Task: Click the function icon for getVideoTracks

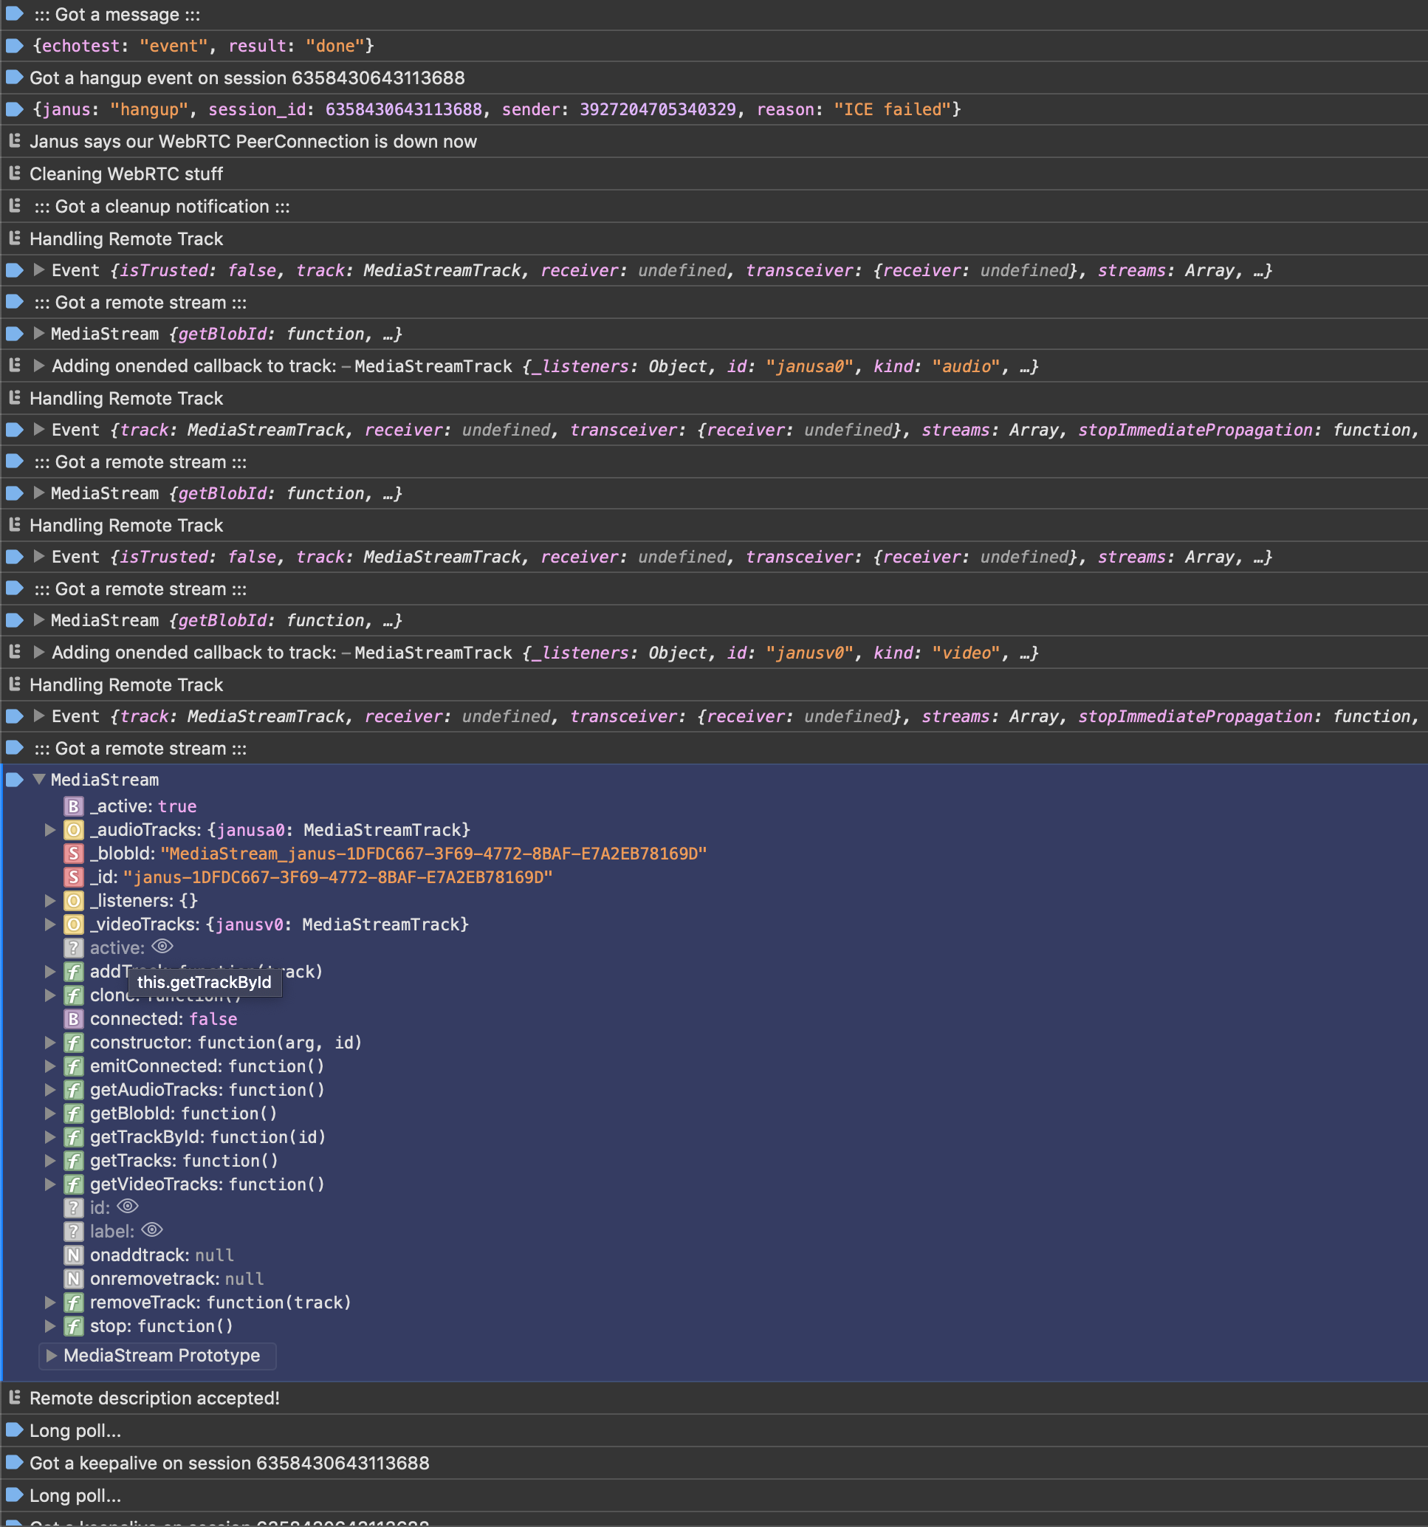Action: point(73,1184)
